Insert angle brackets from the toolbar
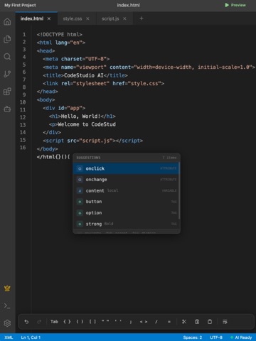The height and width of the screenshot is (341, 256). [x=144, y=322]
